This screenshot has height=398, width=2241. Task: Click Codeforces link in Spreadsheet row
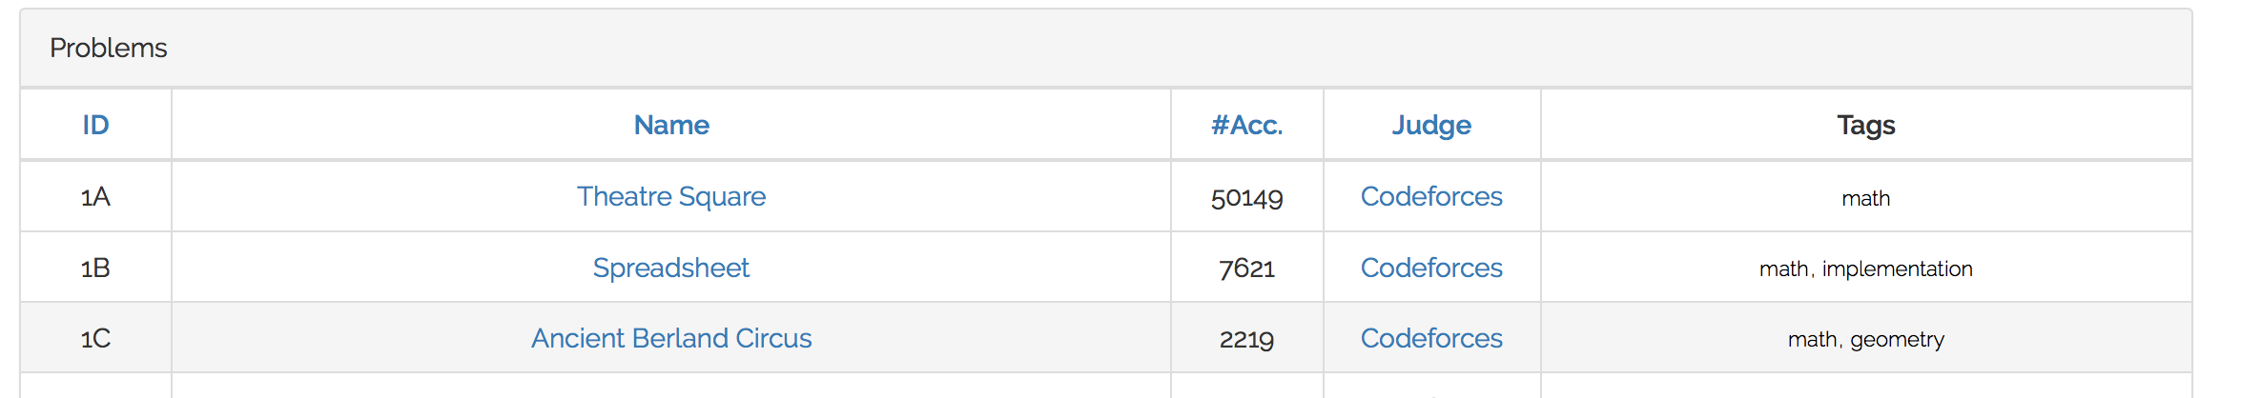point(1431,268)
